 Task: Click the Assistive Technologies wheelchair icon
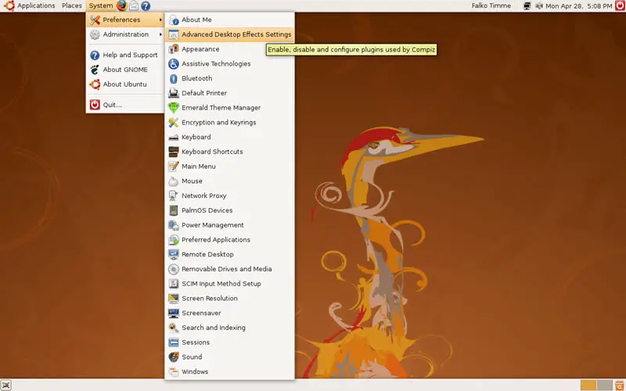[173, 64]
